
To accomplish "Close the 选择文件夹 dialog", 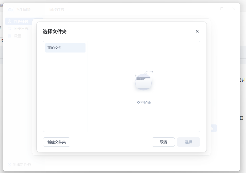I will (x=197, y=32).
